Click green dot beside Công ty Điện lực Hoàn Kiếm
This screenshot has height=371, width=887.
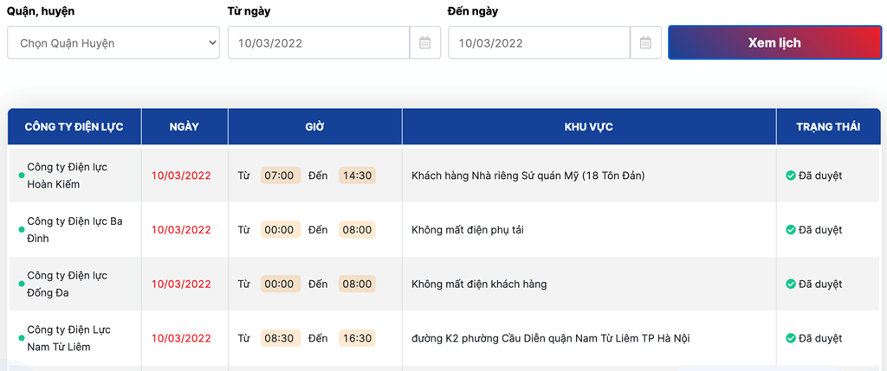pos(22,176)
